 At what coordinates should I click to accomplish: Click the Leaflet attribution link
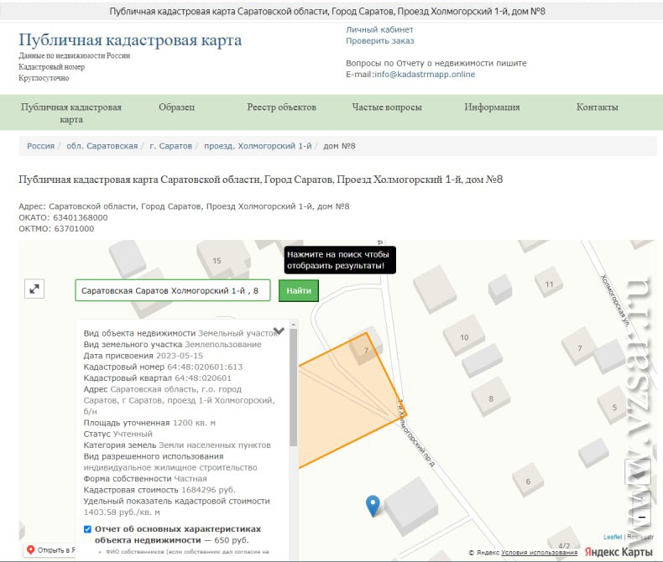pos(612,537)
